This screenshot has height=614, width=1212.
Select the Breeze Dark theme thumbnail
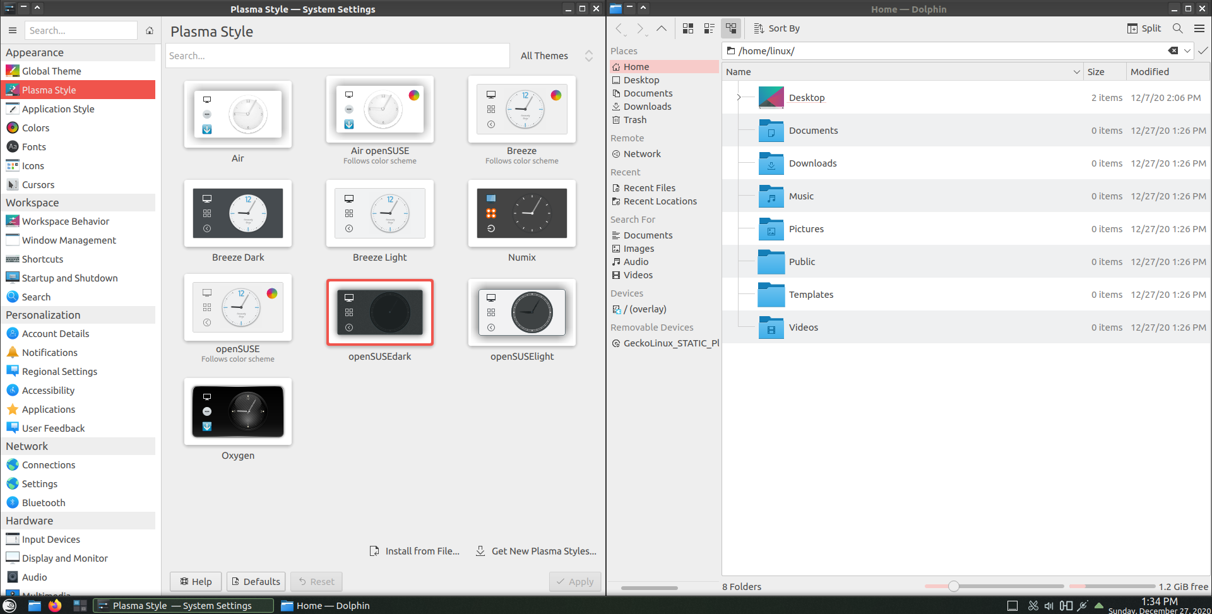(x=238, y=213)
